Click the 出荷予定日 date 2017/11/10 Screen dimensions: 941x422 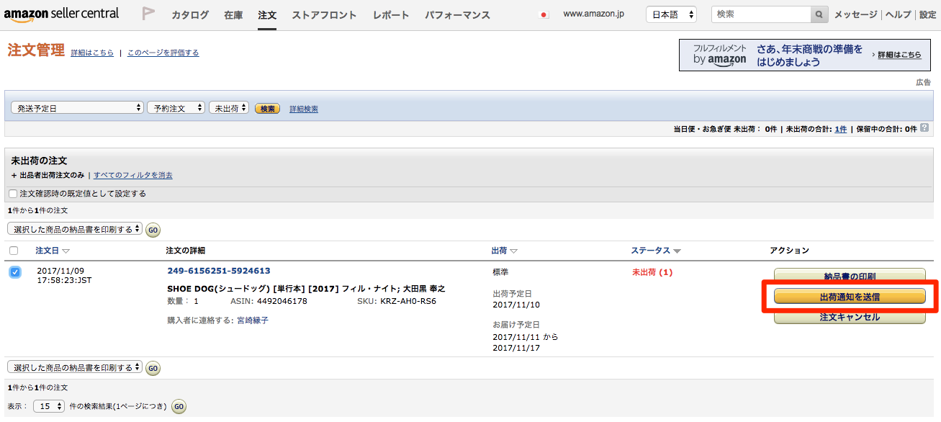coord(515,305)
